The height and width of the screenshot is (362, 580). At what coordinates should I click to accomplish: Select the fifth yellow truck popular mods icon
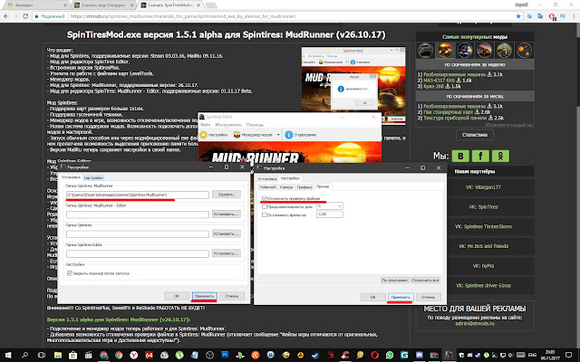pos(504,51)
